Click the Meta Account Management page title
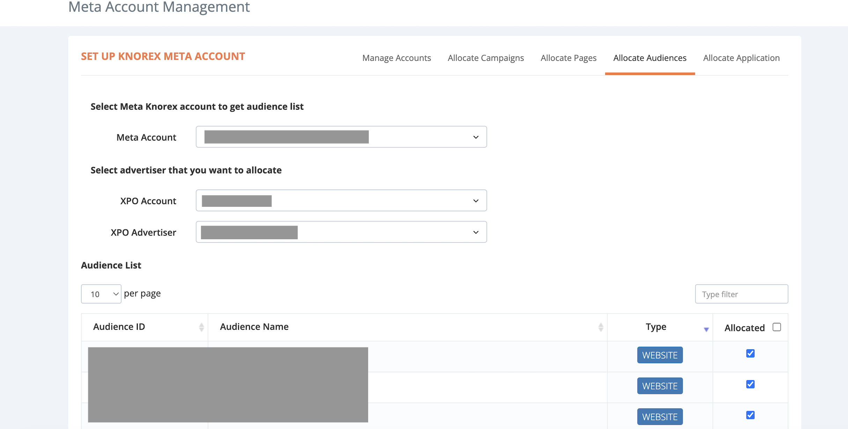The height and width of the screenshot is (429, 848). pyautogui.click(x=159, y=7)
